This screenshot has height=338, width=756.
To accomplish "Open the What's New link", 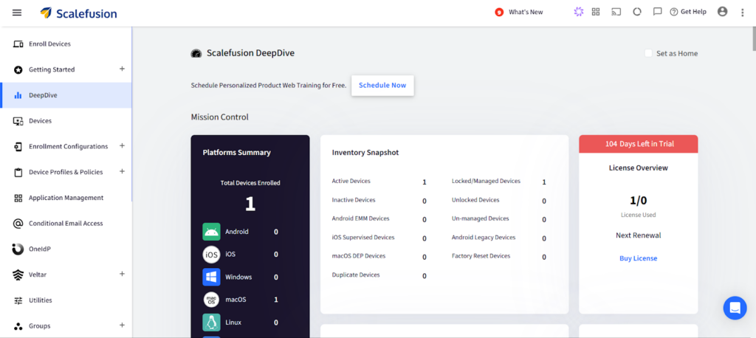I will click(x=526, y=12).
